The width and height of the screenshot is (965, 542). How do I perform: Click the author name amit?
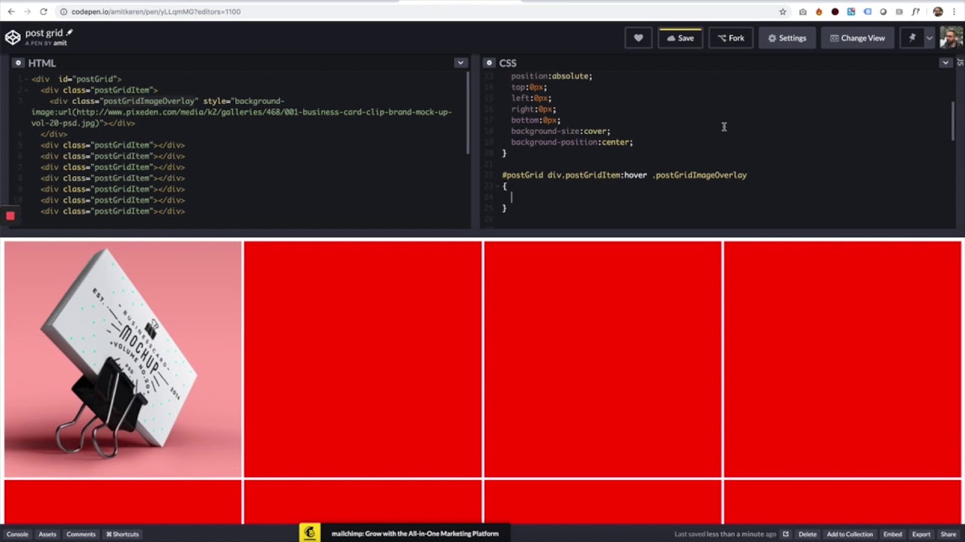pyautogui.click(x=60, y=43)
